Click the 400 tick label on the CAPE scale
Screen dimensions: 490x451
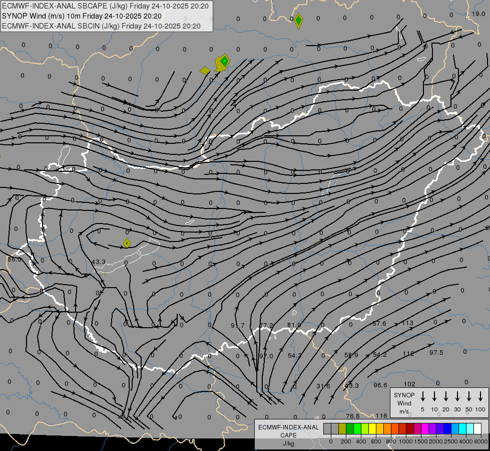pos(361,441)
